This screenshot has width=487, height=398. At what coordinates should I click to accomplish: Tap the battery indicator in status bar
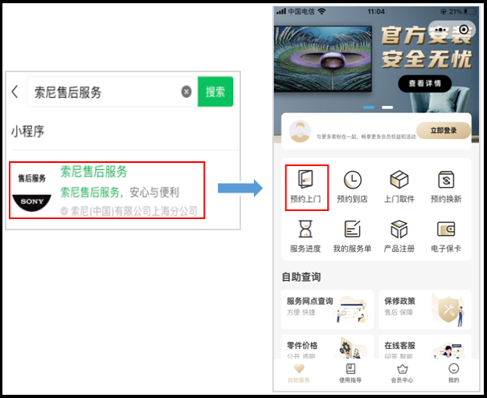pos(470,11)
